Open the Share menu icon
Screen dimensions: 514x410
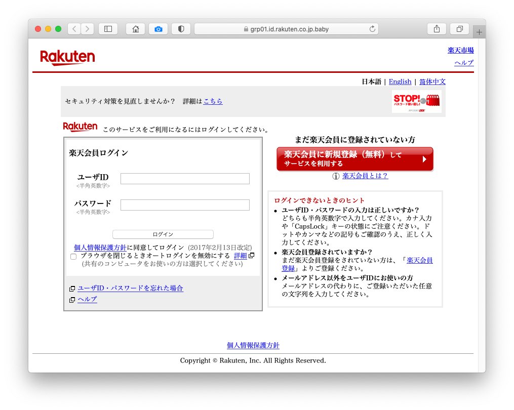tap(437, 29)
